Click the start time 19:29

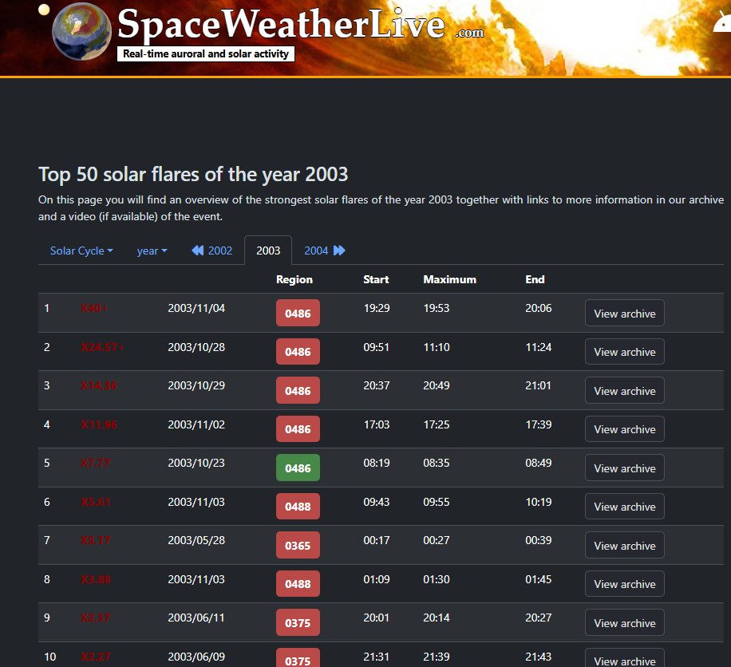click(376, 308)
